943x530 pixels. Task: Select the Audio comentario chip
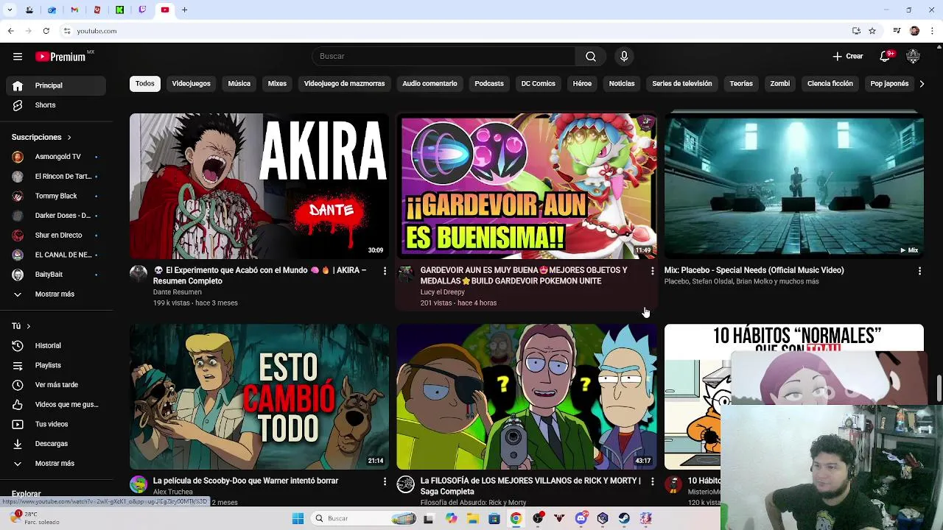430,84
